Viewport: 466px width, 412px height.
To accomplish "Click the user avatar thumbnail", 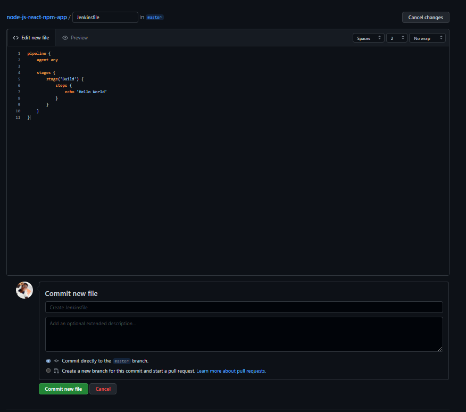I will pos(24,290).
